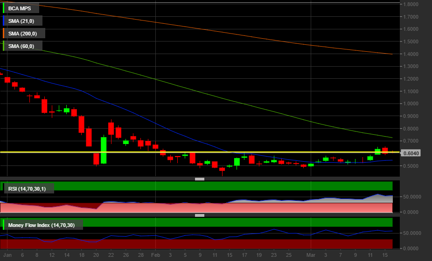This screenshot has height=261, width=432.
Task: Click the large green candle near Jan 21
Action: coord(104,151)
